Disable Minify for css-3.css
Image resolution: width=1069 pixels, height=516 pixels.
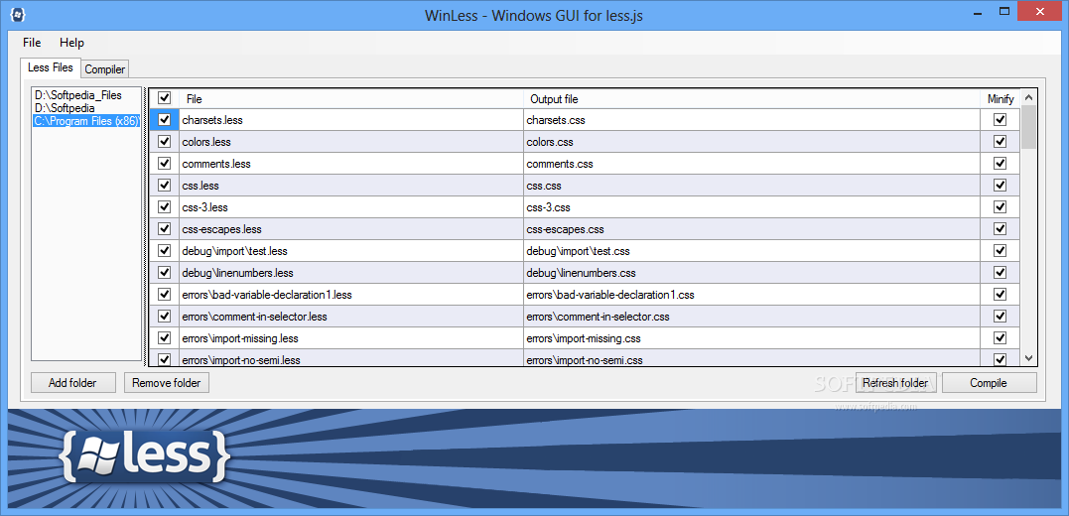(1001, 207)
